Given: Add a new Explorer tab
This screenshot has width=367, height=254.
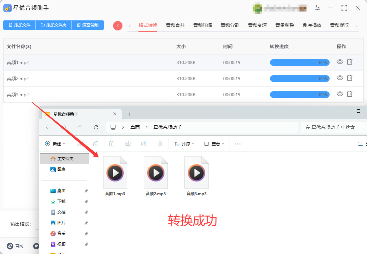Looking at the screenshot, I should click(x=129, y=114).
